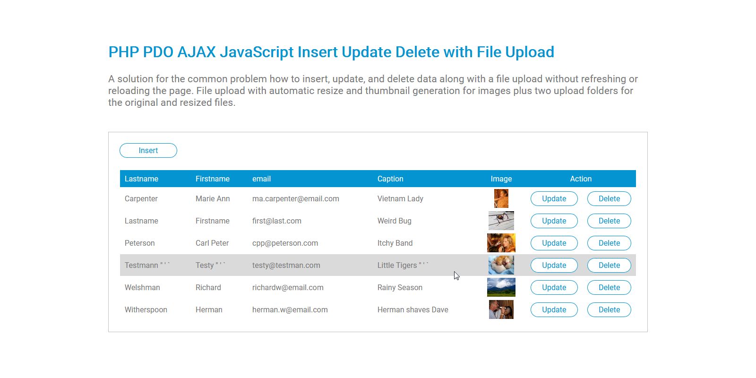
Task: Open the Weird Bug spider thumbnail
Action: (x=501, y=221)
